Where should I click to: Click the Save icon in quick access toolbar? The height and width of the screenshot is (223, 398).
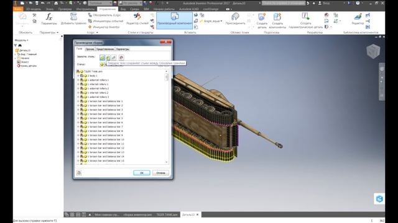click(37, 3)
